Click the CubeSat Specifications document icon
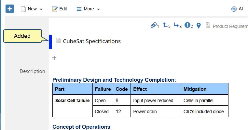The height and width of the screenshot is (130, 248). [58, 41]
